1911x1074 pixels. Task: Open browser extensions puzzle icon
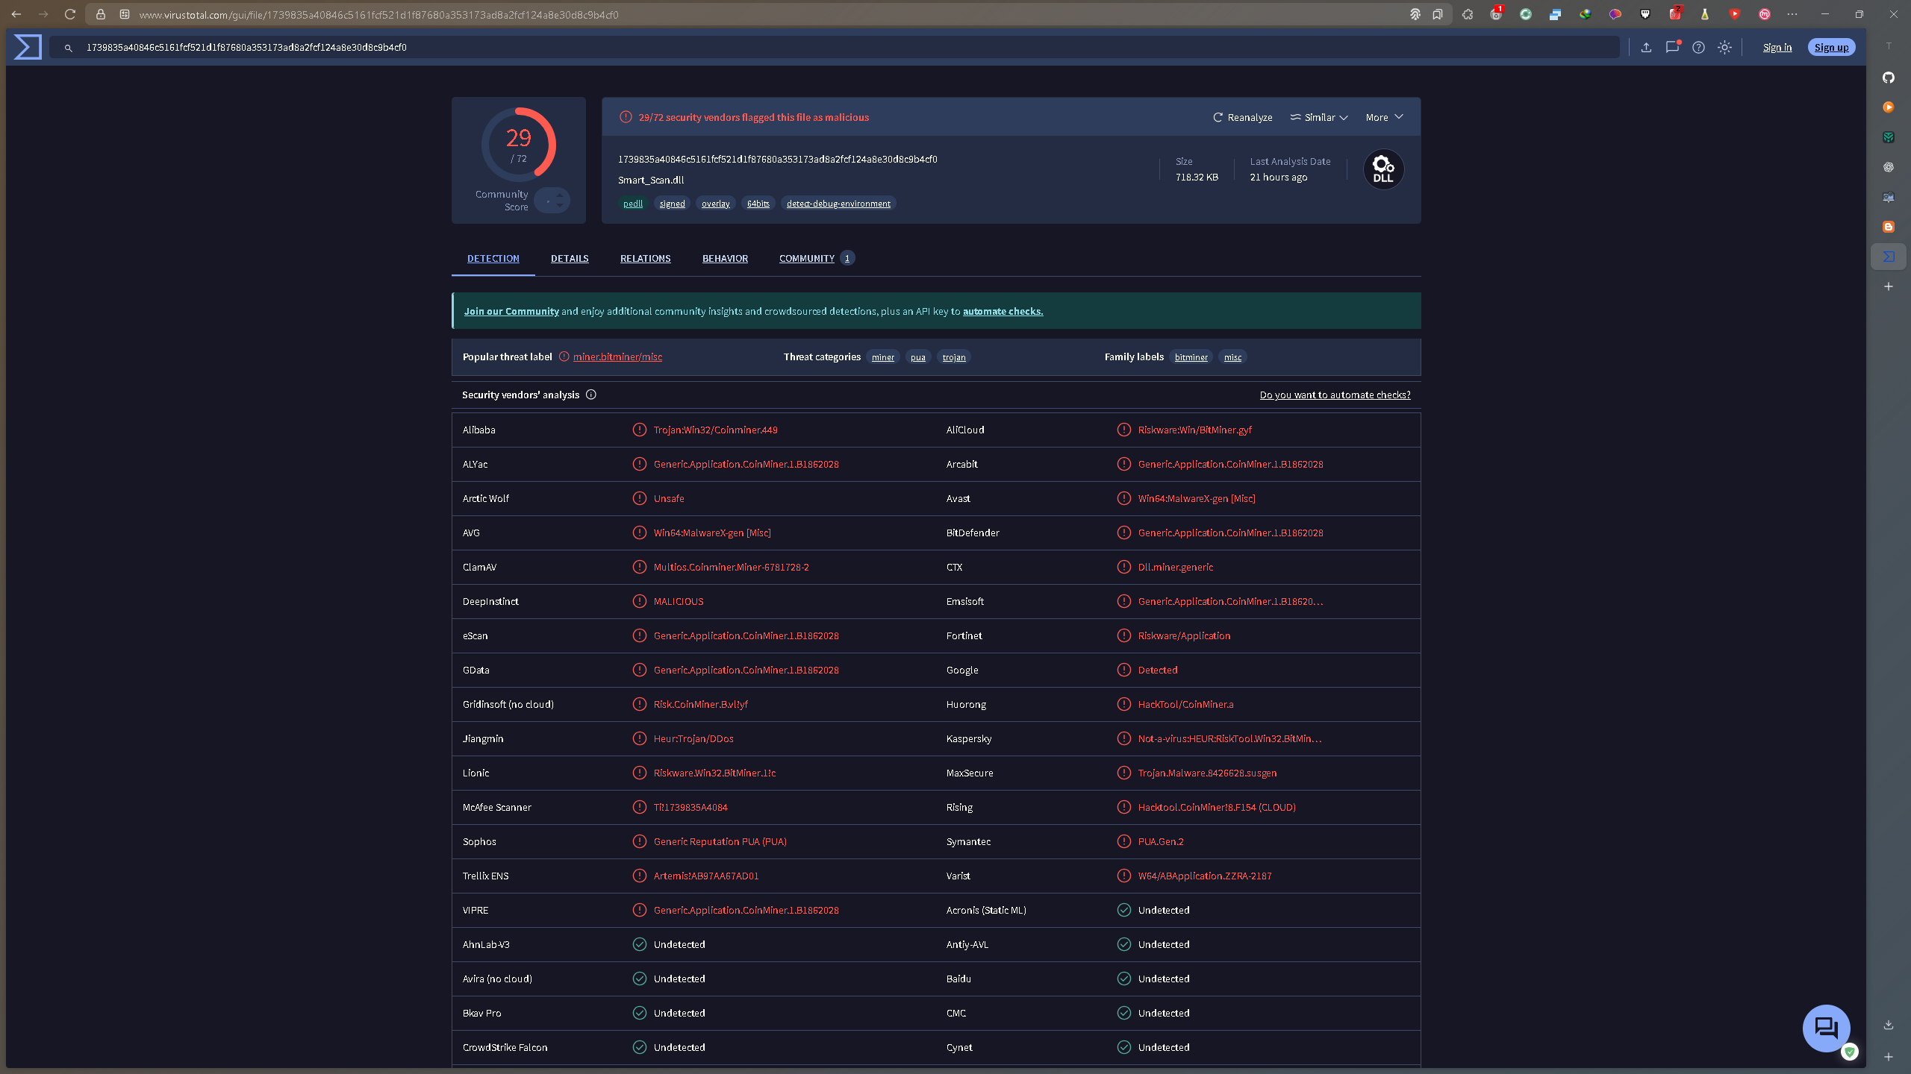pyautogui.click(x=1468, y=14)
